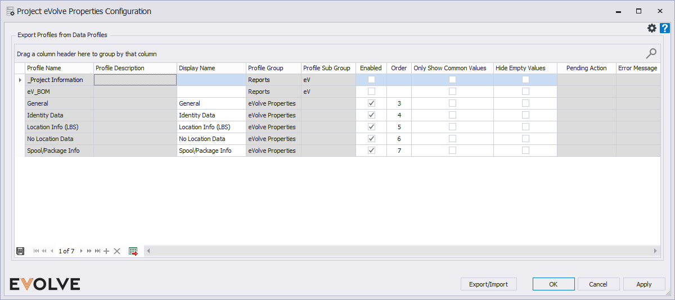This screenshot has width=675, height=300.
Task: Check Only Show Common Values for _Project Information
Action: point(452,80)
